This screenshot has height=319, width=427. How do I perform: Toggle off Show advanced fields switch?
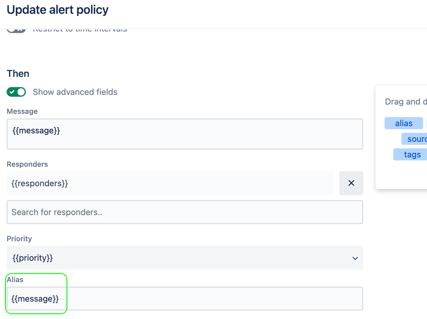pos(16,92)
